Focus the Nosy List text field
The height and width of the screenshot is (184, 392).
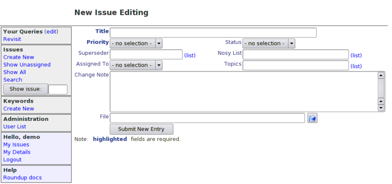(295, 54)
